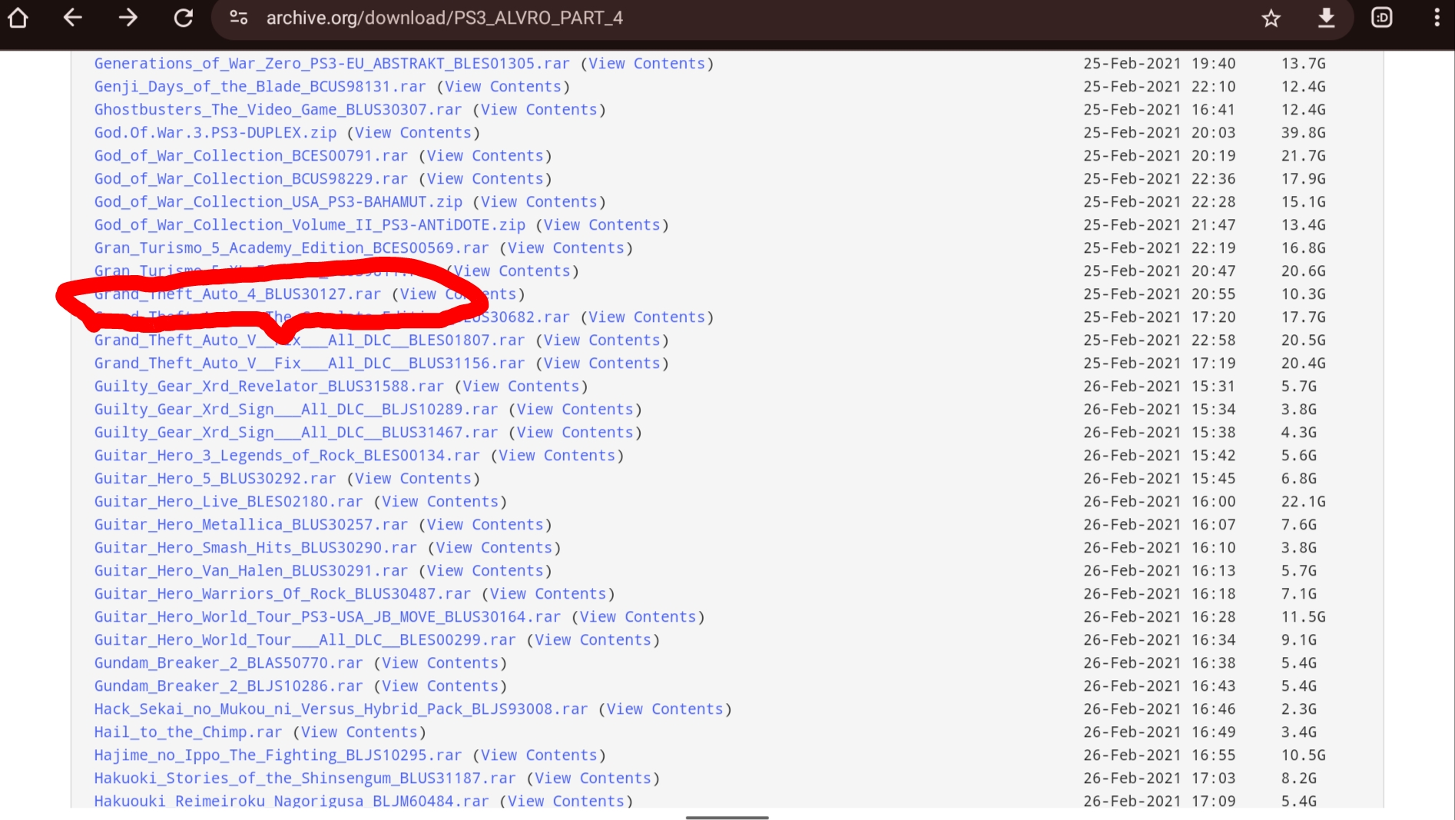Viewport: 1455px width, 820px height.
Task: View Contents of Hajime_no_Ippo archive
Action: (539, 755)
